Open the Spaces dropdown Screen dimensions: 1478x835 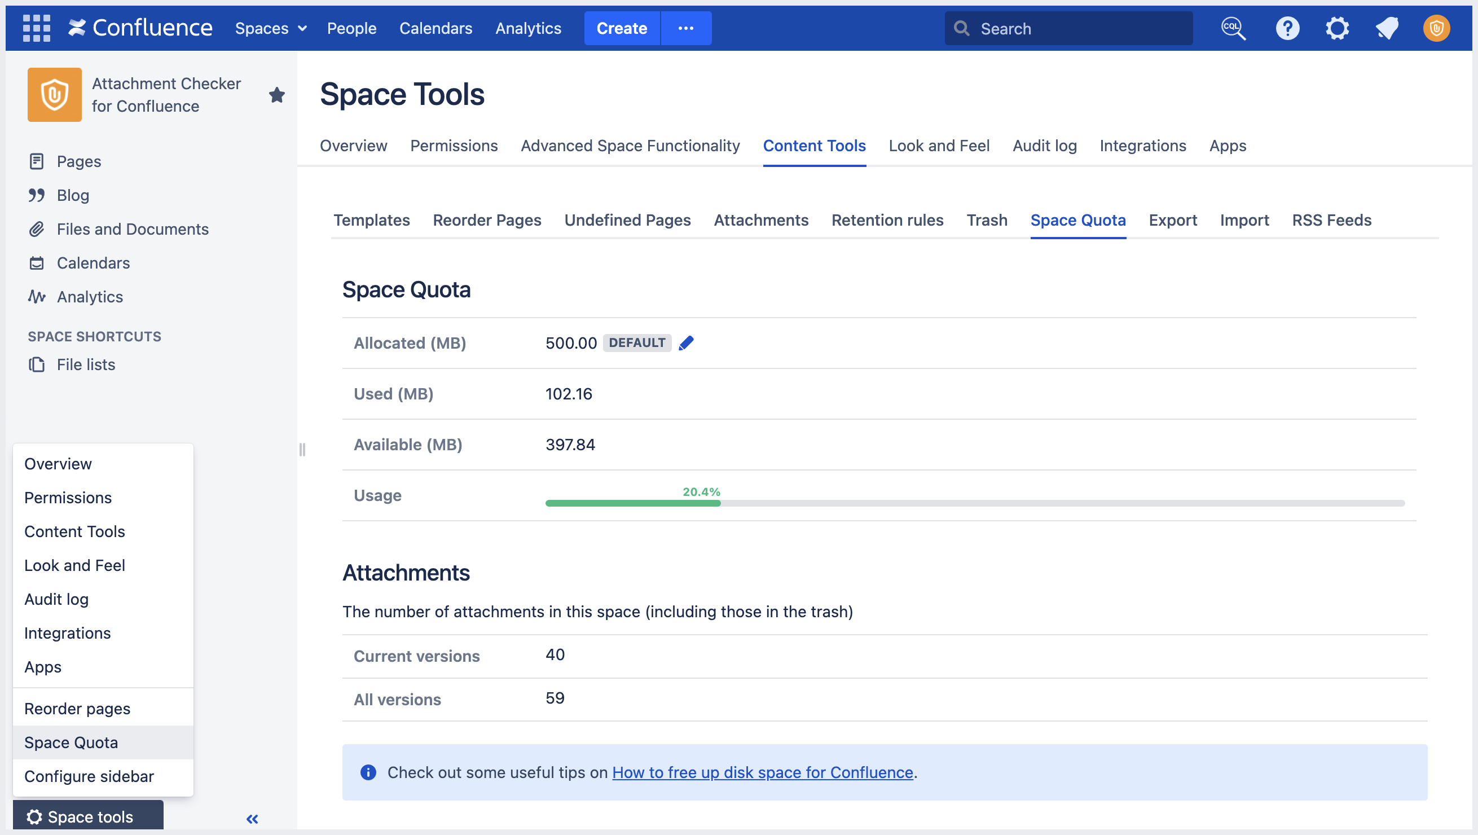point(270,28)
